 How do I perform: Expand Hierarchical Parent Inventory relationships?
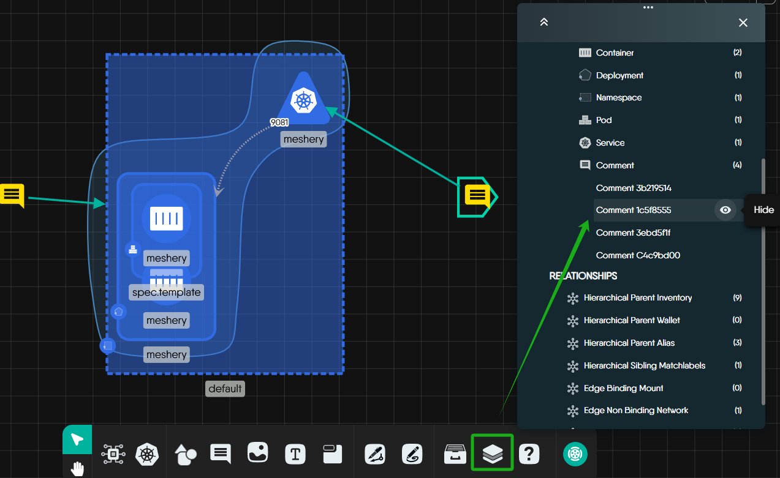coord(637,297)
